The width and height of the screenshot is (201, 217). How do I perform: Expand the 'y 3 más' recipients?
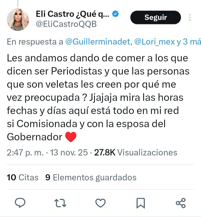(x=189, y=42)
